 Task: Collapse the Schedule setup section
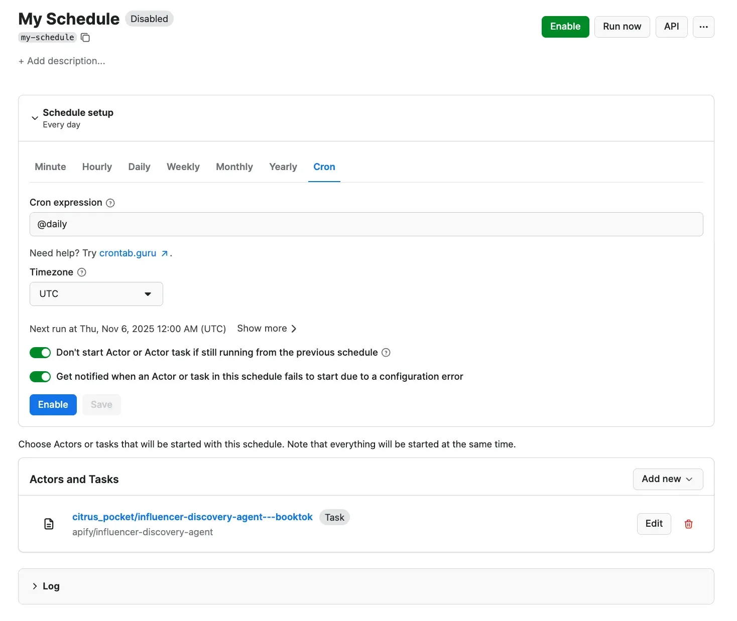pyautogui.click(x=35, y=118)
